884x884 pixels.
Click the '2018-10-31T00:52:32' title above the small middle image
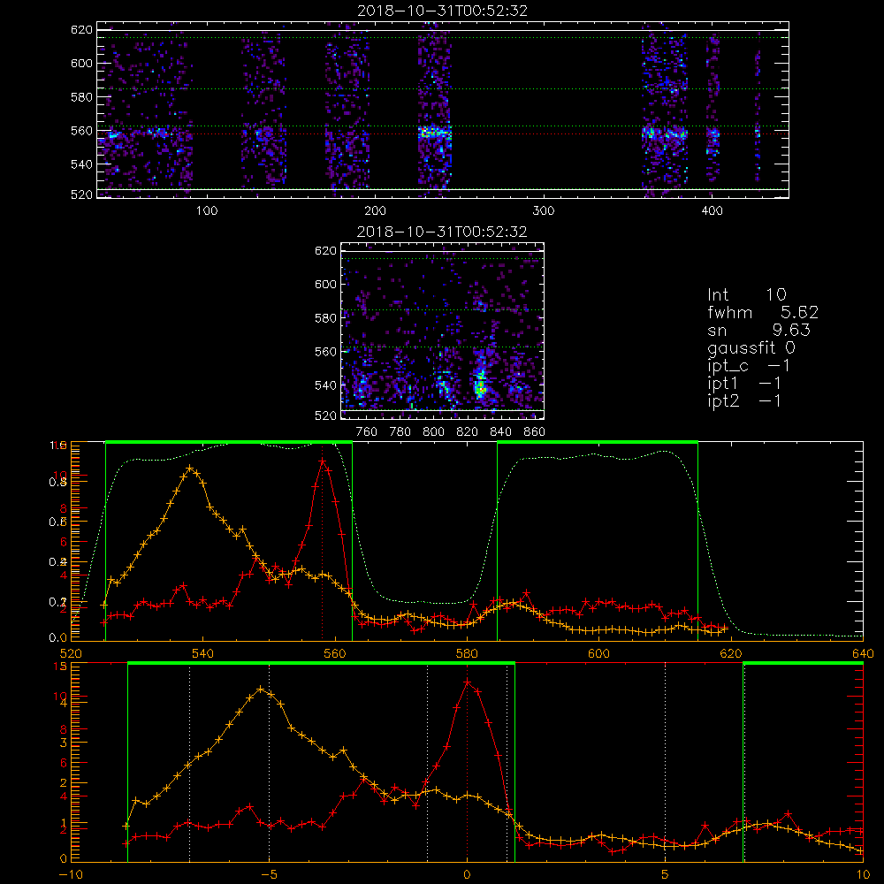[x=442, y=232]
